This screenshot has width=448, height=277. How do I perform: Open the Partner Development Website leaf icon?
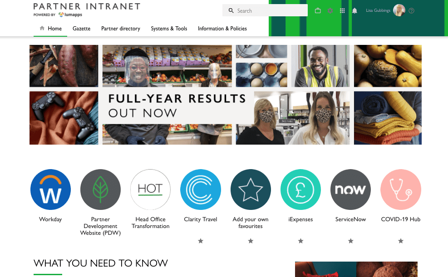point(100,190)
